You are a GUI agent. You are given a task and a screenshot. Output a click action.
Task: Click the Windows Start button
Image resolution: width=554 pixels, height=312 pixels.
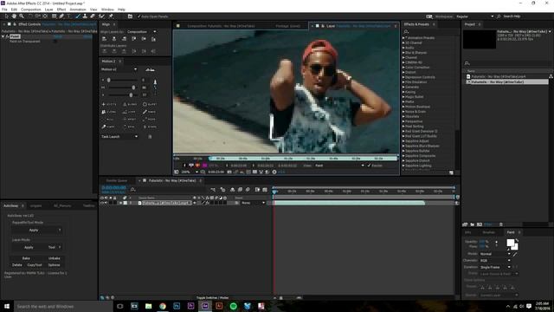click(x=7, y=306)
